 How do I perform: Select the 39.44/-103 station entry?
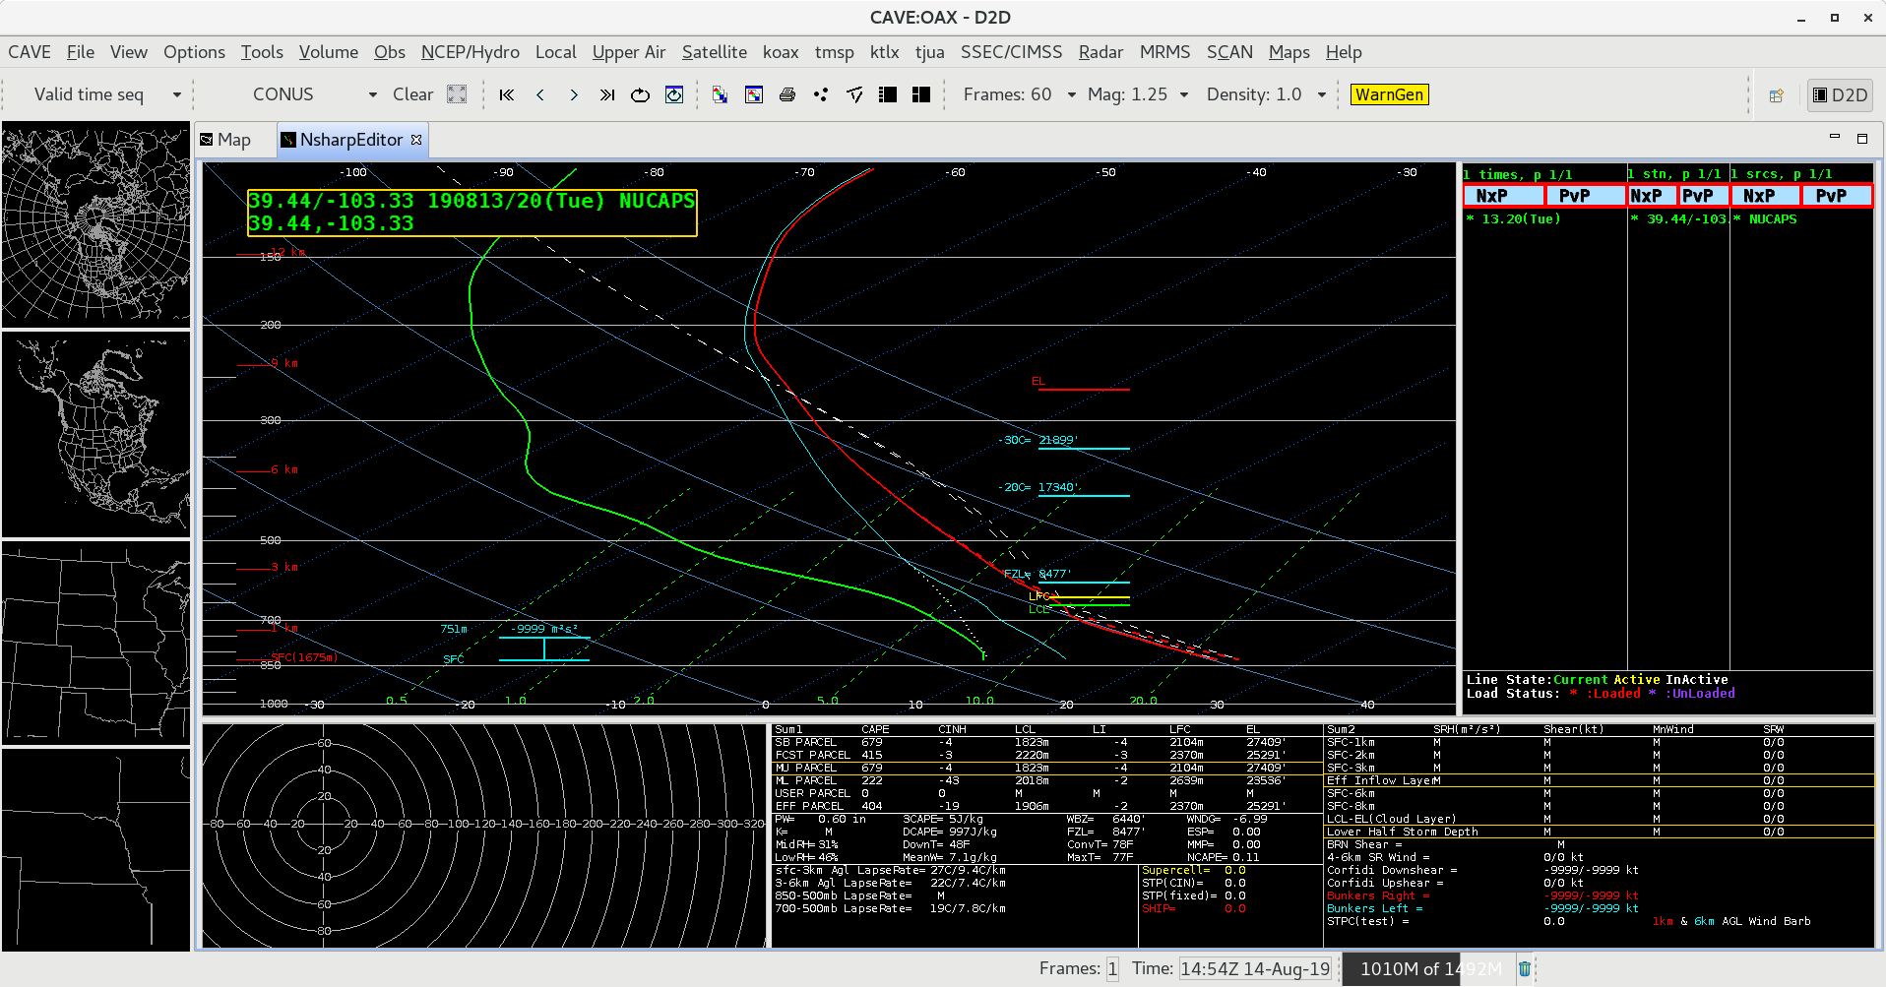(x=1678, y=219)
